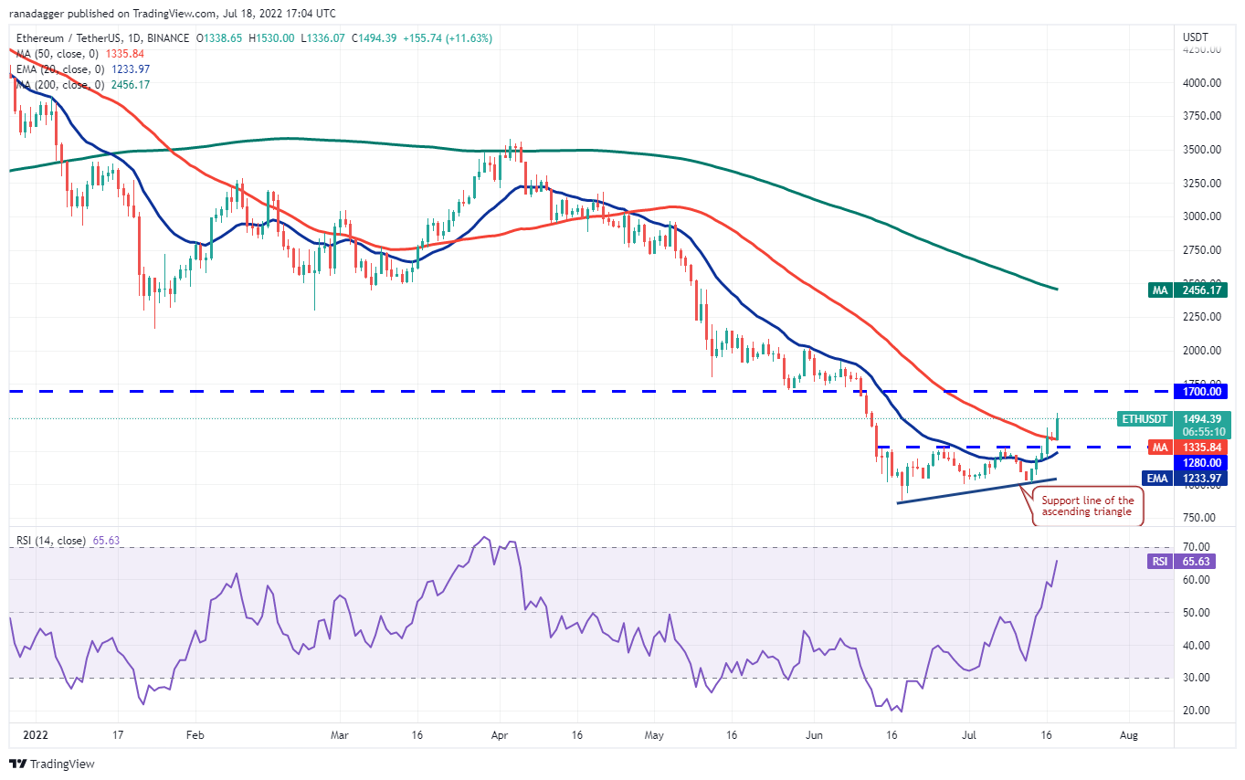The height and width of the screenshot is (780, 1245).
Task: Click the 70.00 level on RSI scale
Action: 1198,547
